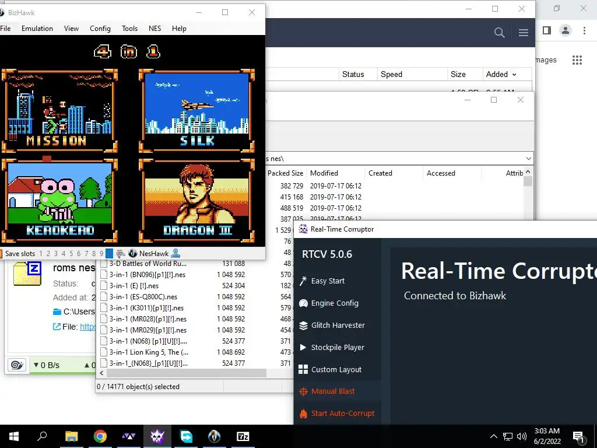Expand the 7-Zip address path dropdown
Viewport: 597px width, 448px height.
tap(528, 159)
